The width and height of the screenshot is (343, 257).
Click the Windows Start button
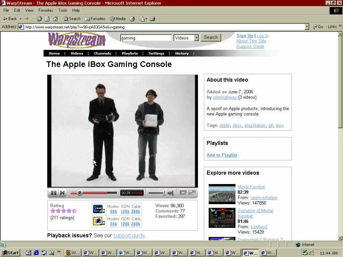10,253
